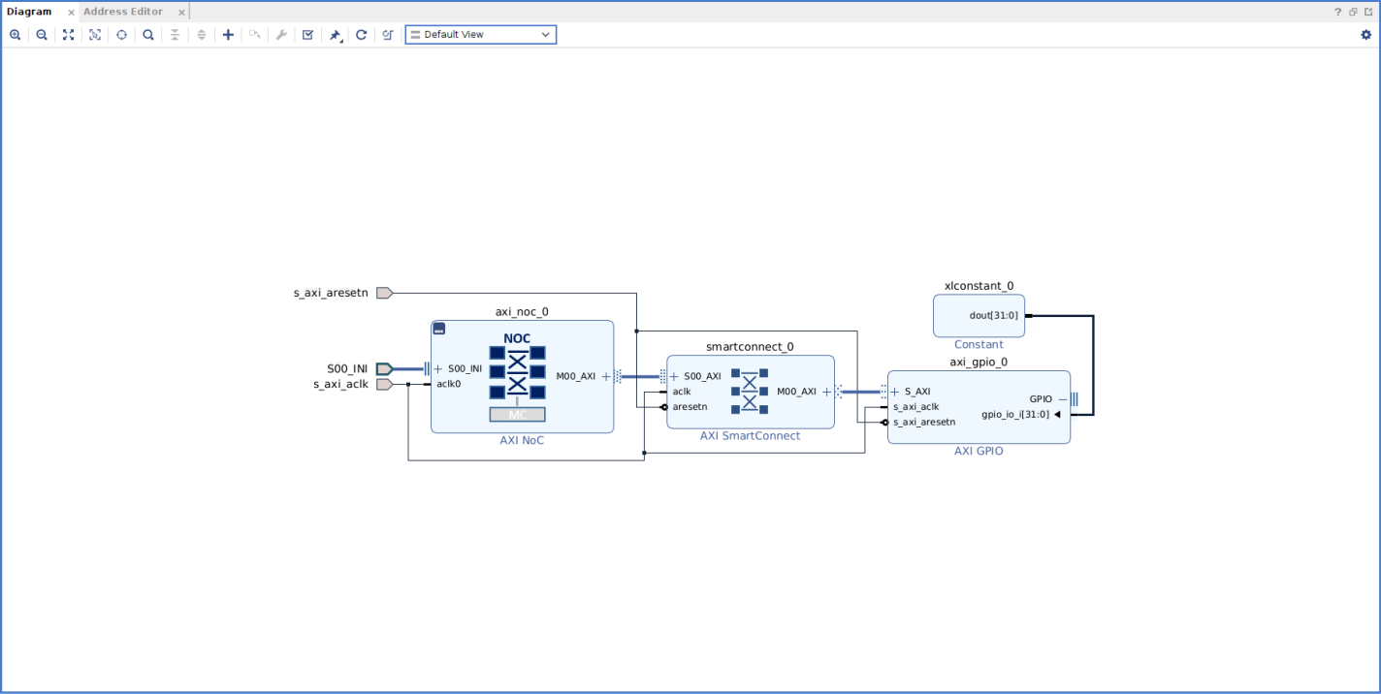Click the Zoom Fit arrows icon
The image size is (1381, 694).
coord(68,35)
